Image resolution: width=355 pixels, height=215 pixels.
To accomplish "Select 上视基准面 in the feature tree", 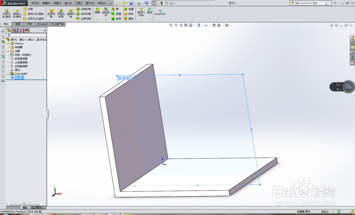I will (21, 62).
